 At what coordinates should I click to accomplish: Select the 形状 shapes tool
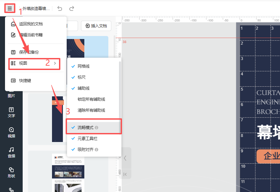point(11,172)
